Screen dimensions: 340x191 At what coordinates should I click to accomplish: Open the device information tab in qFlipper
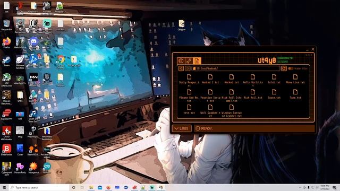pyautogui.click(x=181, y=61)
